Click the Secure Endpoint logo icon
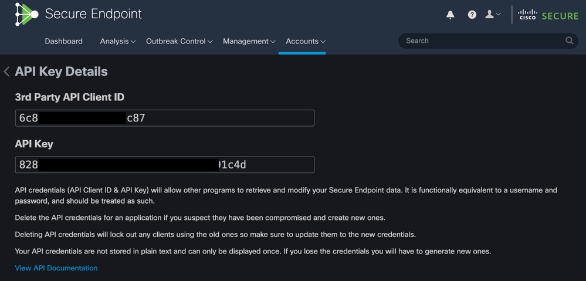This screenshot has height=281, width=586. 26,14
